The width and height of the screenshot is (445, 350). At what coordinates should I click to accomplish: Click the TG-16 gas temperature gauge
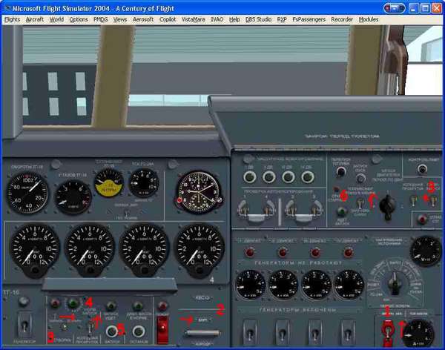pyautogui.click(x=73, y=197)
